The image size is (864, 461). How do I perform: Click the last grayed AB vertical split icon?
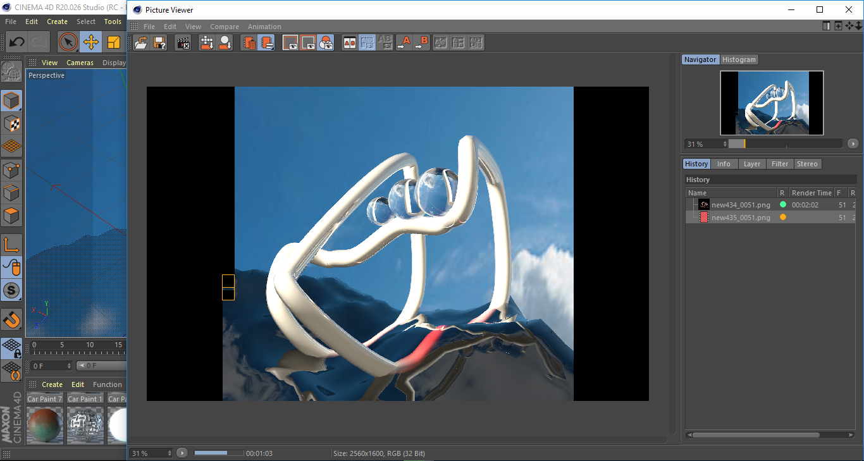tap(476, 42)
